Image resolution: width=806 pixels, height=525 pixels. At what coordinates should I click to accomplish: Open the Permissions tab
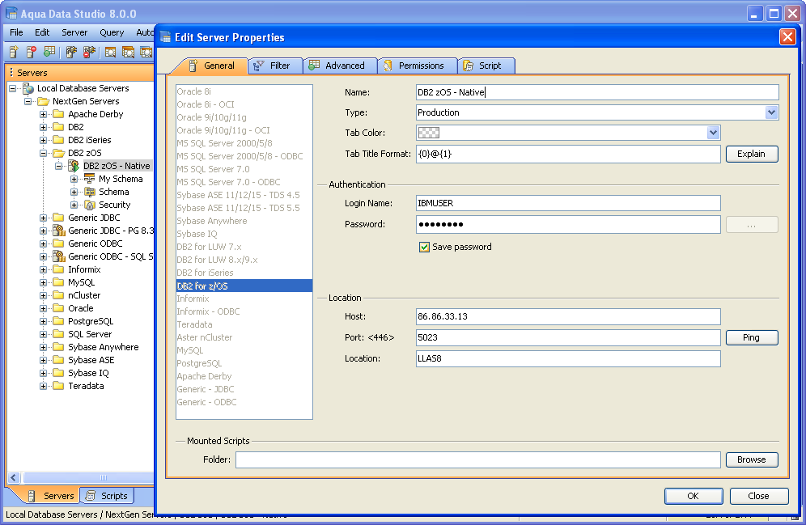point(418,66)
